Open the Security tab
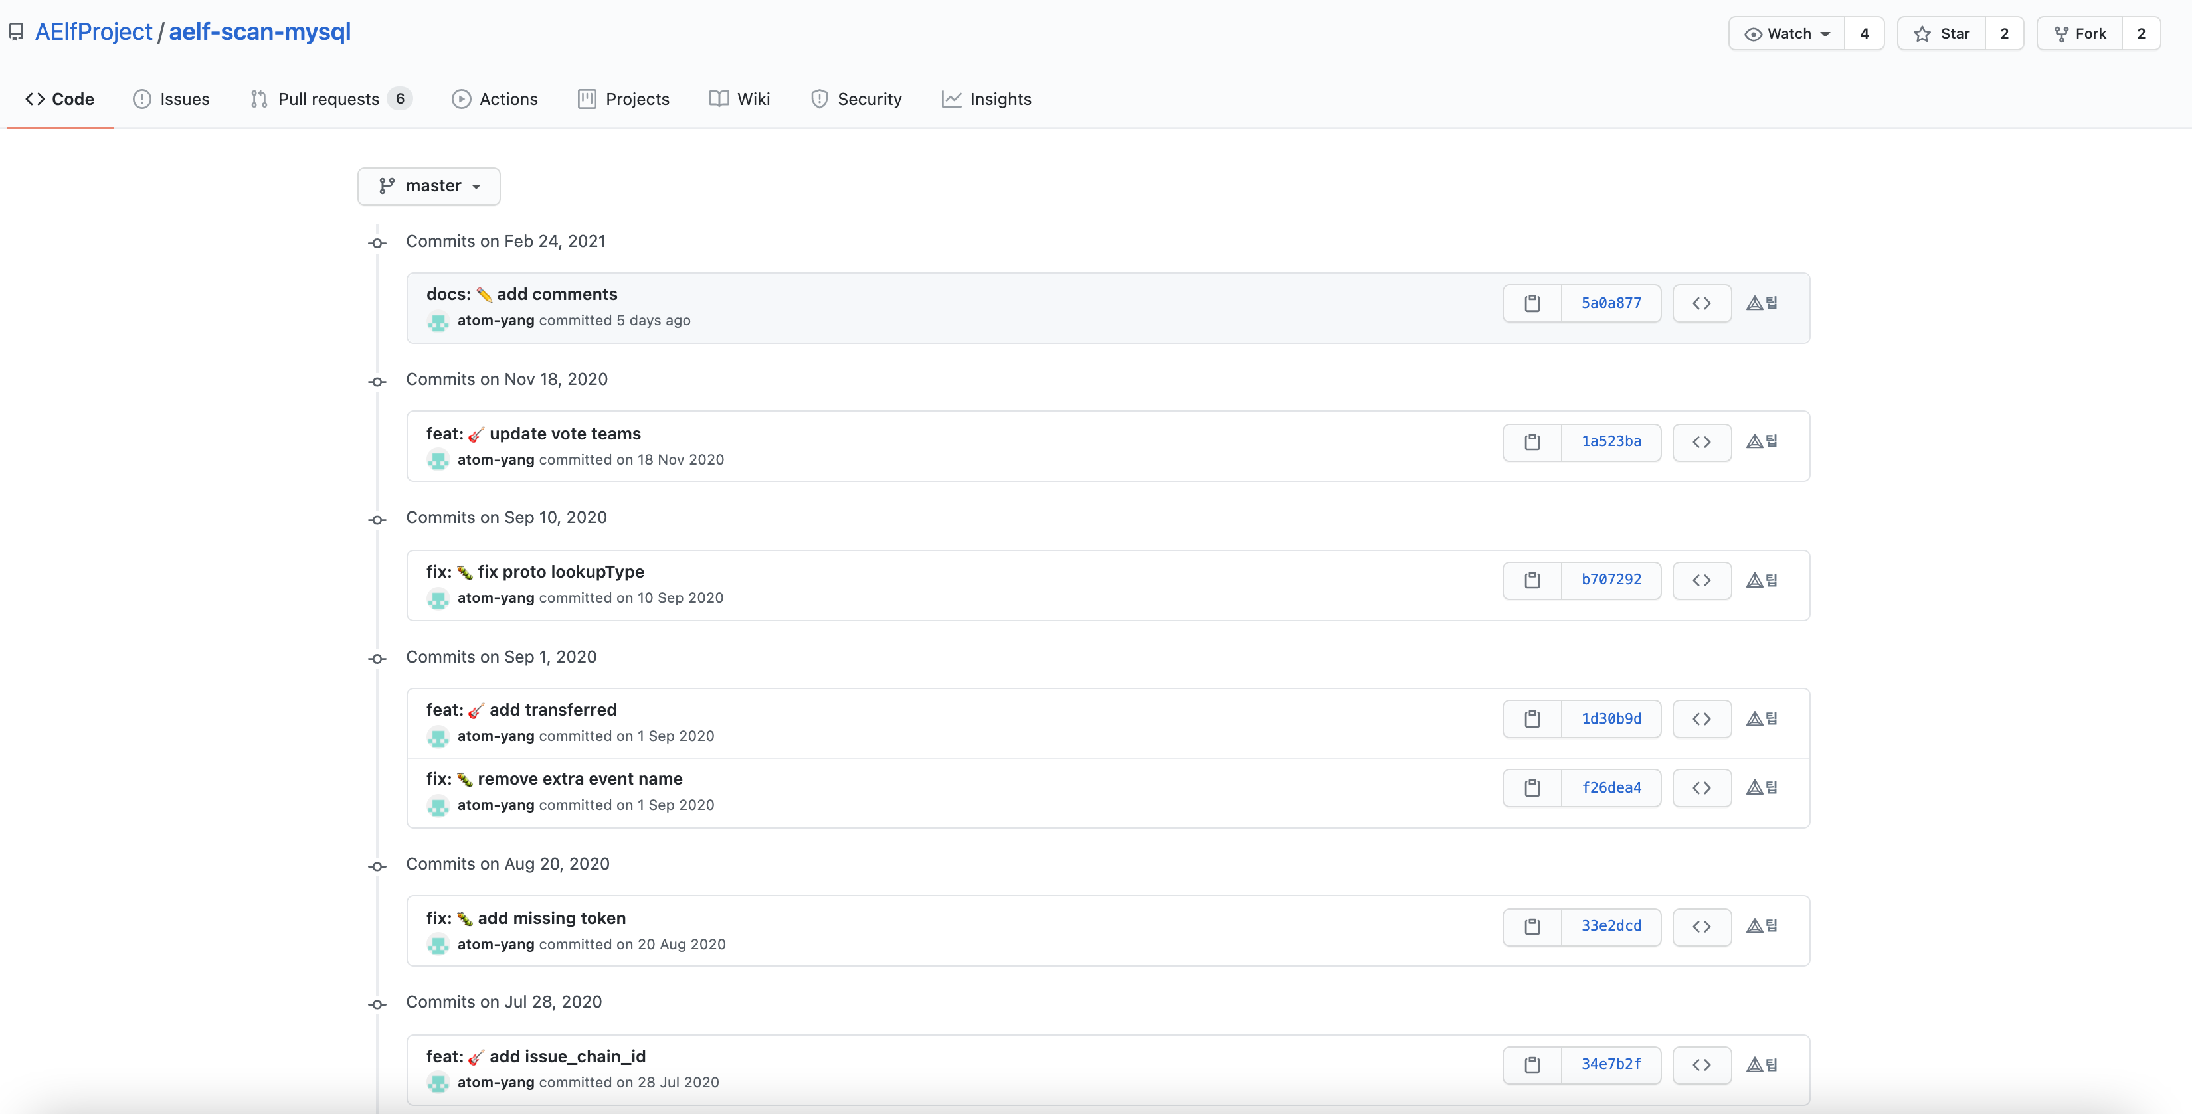The height and width of the screenshot is (1114, 2192). coord(856,100)
